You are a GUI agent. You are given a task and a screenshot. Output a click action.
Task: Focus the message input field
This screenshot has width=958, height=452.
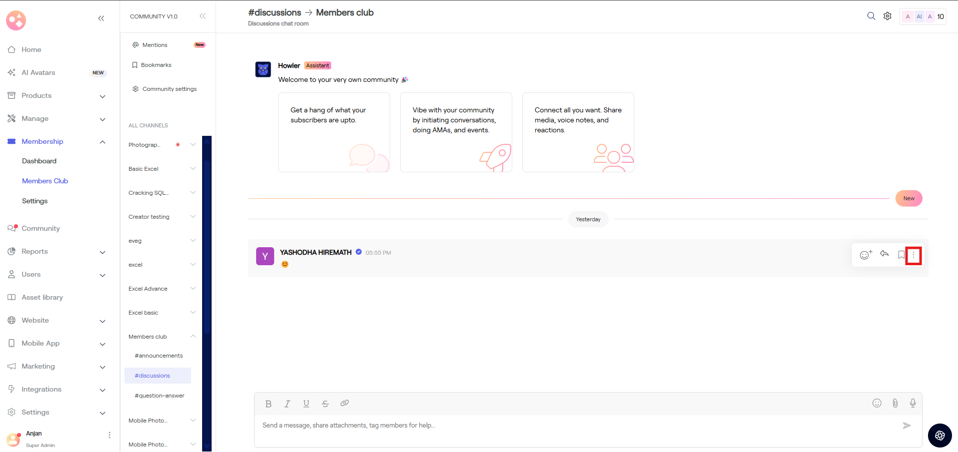(575, 426)
